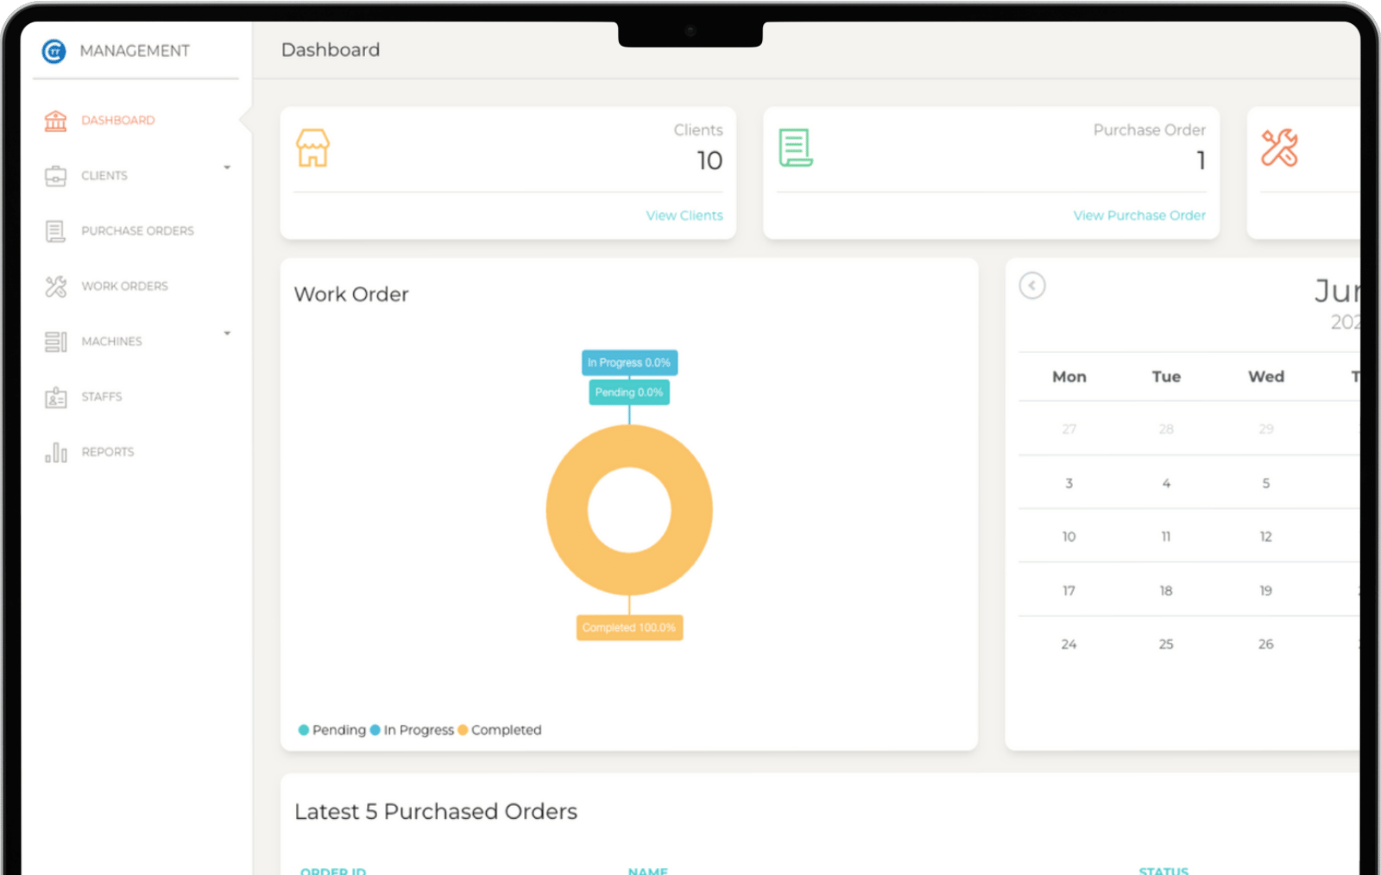Open the Reports menu item
1381x875 pixels.
click(x=108, y=451)
